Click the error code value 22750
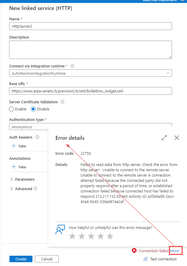Viewport: 187px width, 266px height. [x=86, y=153]
